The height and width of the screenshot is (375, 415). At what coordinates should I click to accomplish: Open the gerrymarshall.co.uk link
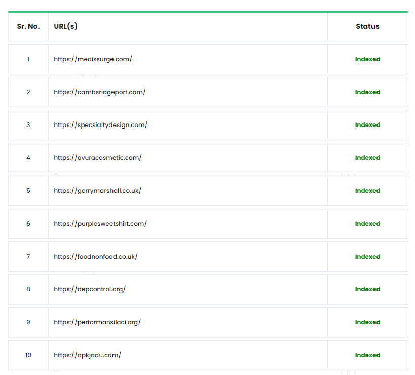click(x=97, y=191)
